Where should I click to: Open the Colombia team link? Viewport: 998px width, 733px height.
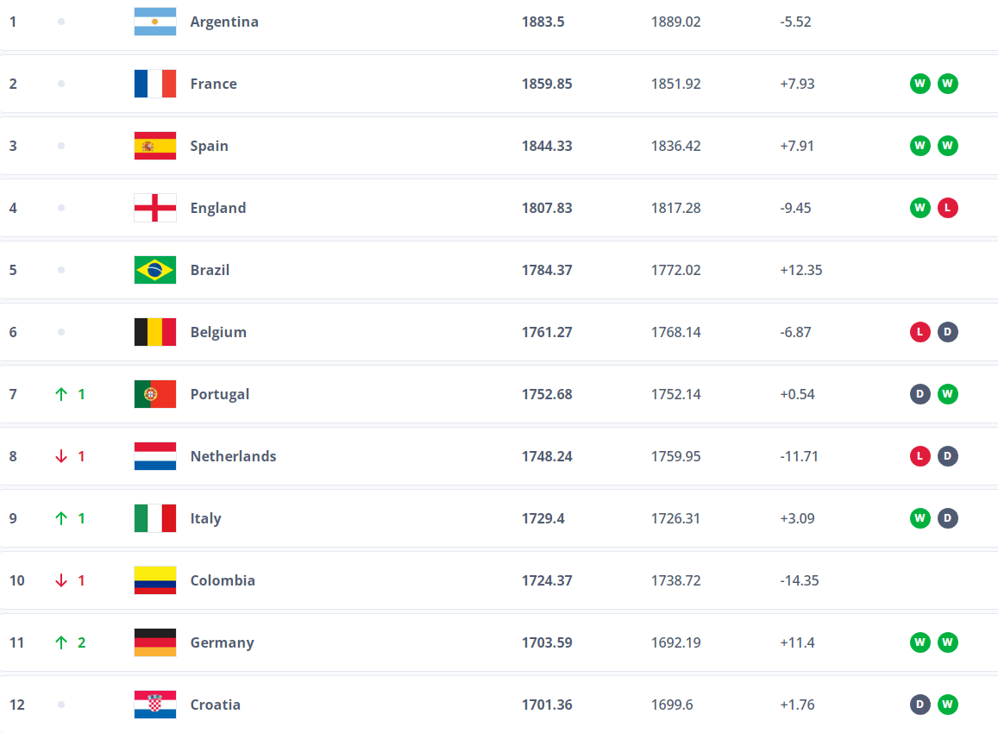[223, 580]
